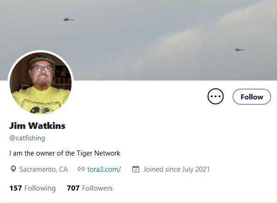
Task: Open the three-dot more options menu
Action: pos(215,96)
